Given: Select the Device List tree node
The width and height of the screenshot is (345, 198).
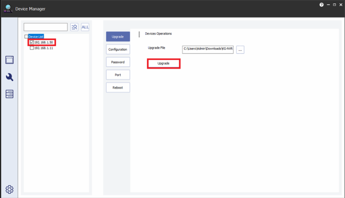Looking at the screenshot, I should [x=36, y=37].
